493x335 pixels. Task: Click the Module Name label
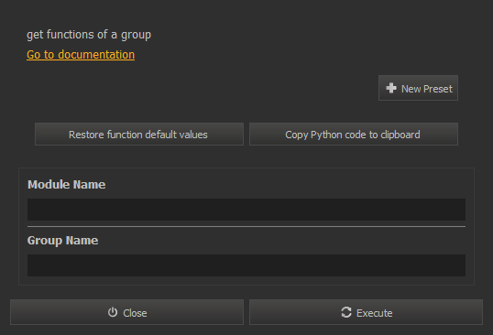pos(66,185)
